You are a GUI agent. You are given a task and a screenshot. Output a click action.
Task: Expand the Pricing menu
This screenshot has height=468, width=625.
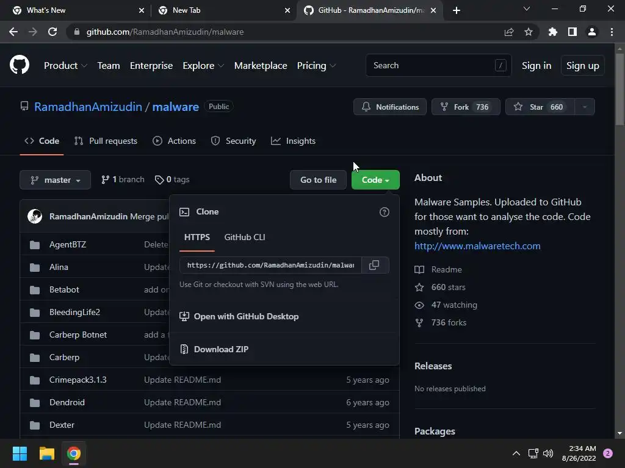(x=317, y=66)
